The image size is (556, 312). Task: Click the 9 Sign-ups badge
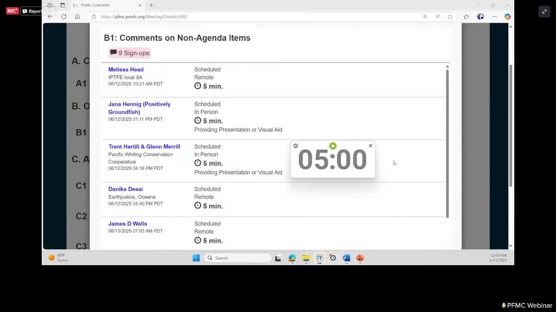[130, 53]
